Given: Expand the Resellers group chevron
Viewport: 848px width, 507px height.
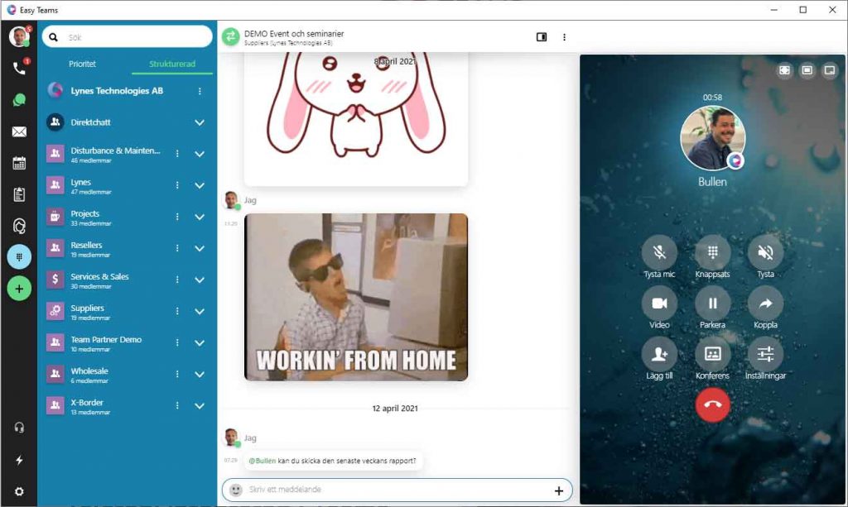Looking at the screenshot, I should pos(200,248).
